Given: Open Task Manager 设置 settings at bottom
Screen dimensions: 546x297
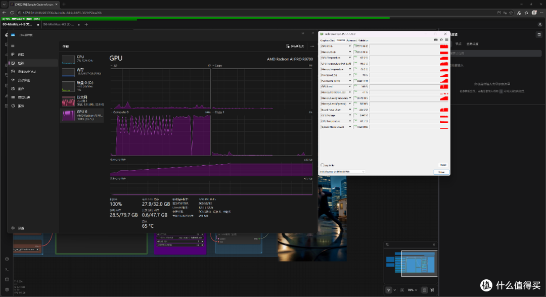Looking at the screenshot, I should 33,228.
